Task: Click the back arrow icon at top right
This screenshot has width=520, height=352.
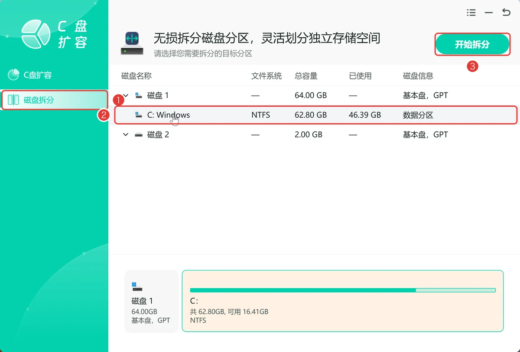Action: click(x=506, y=13)
